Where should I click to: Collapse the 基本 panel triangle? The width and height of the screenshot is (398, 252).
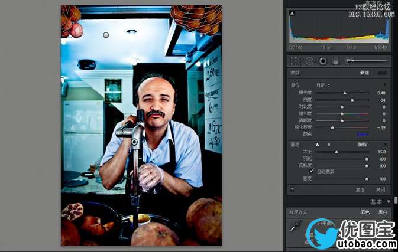coord(389,202)
